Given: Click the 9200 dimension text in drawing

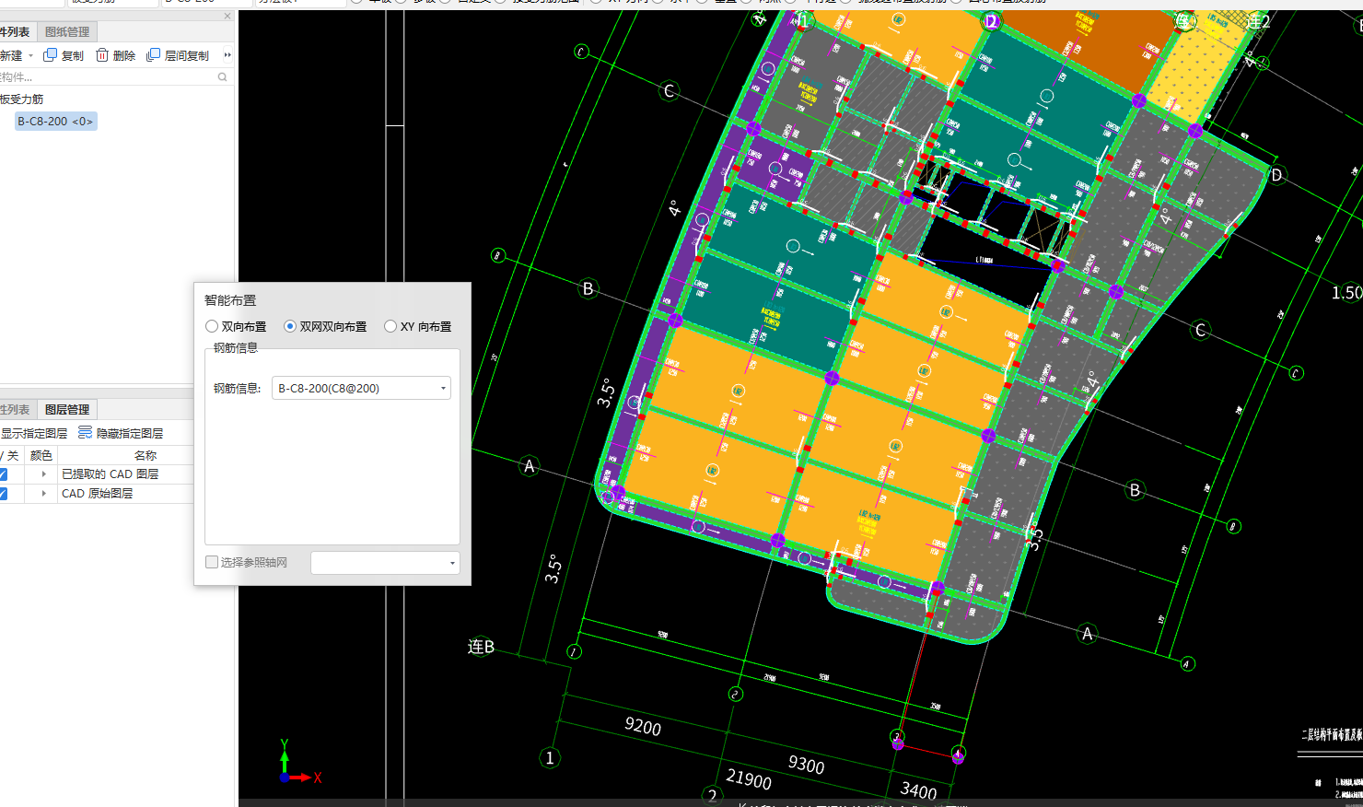Looking at the screenshot, I should (x=643, y=726).
